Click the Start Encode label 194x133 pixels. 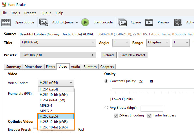[x=103, y=22]
